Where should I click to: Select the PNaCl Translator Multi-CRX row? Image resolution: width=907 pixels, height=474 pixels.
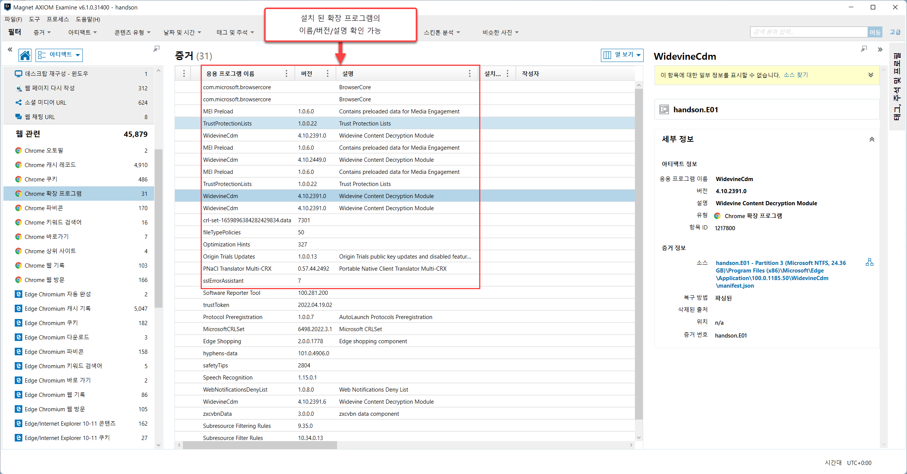(405, 269)
